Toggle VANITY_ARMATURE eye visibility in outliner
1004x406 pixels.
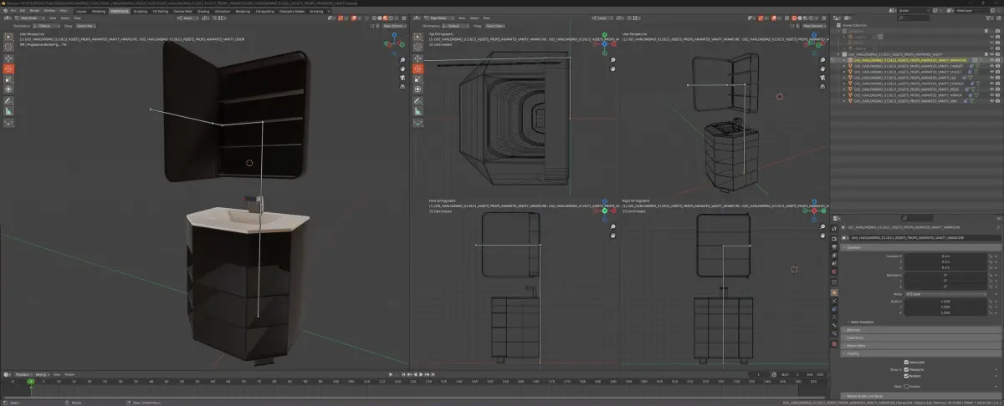pos(991,60)
